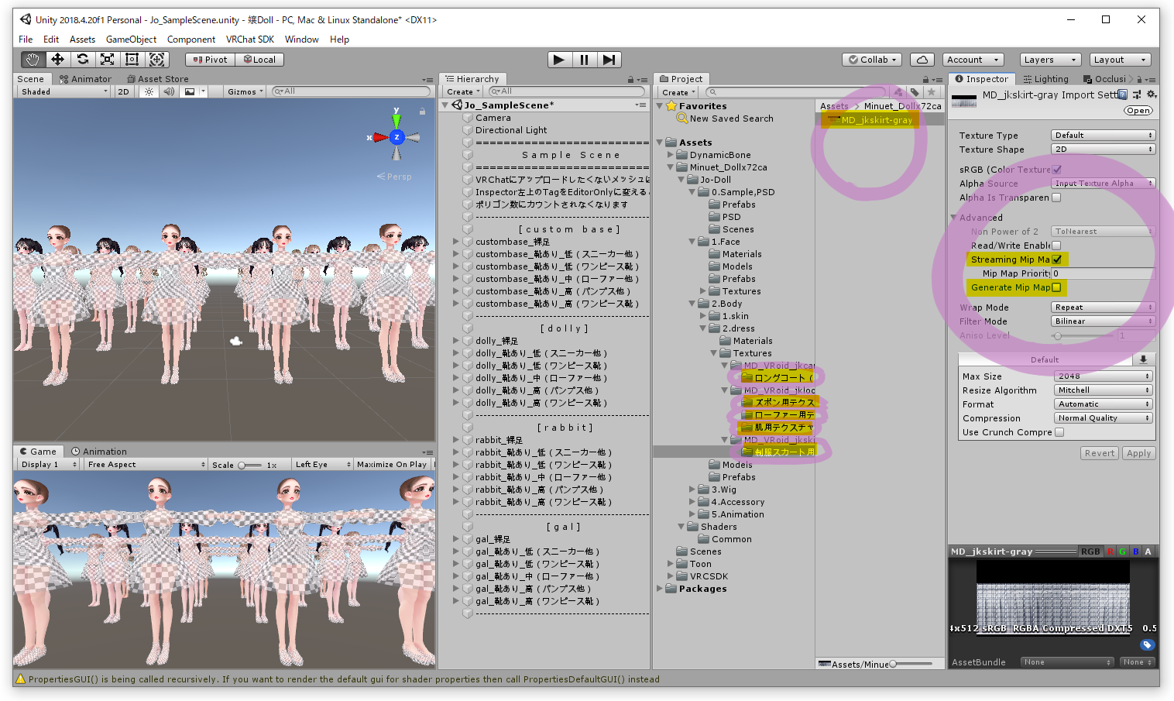Image resolution: width=1174 pixels, height=701 pixels.
Task: Switch to the Animation tab
Action: [99, 452]
